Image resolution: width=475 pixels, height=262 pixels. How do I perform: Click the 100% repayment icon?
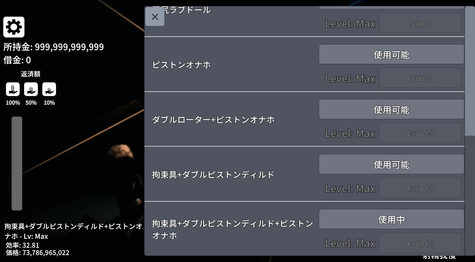13,89
